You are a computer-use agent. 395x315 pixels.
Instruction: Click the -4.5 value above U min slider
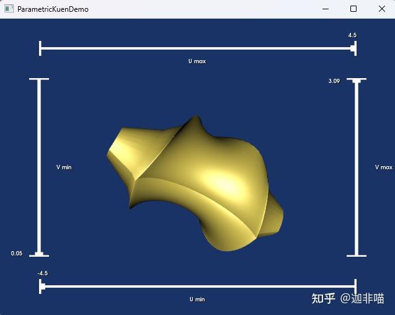[x=42, y=273]
